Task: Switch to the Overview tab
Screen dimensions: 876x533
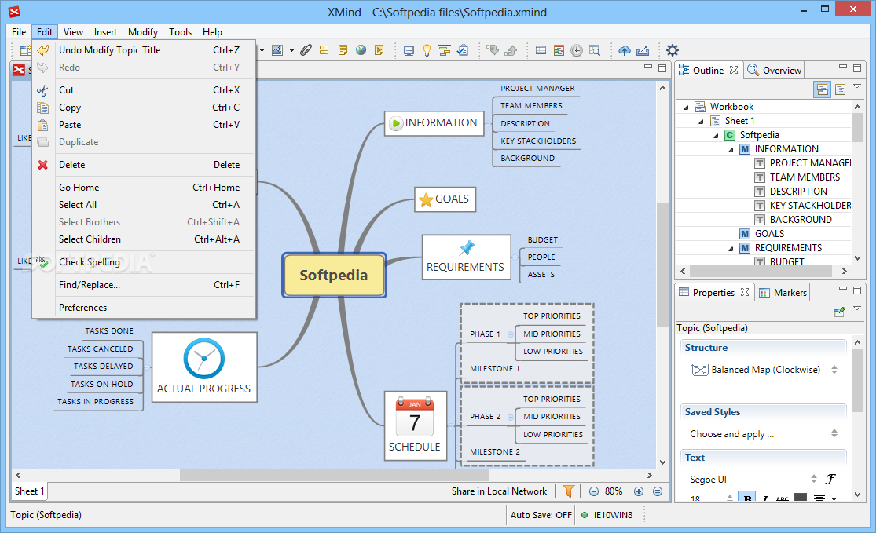Action: (775, 71)
